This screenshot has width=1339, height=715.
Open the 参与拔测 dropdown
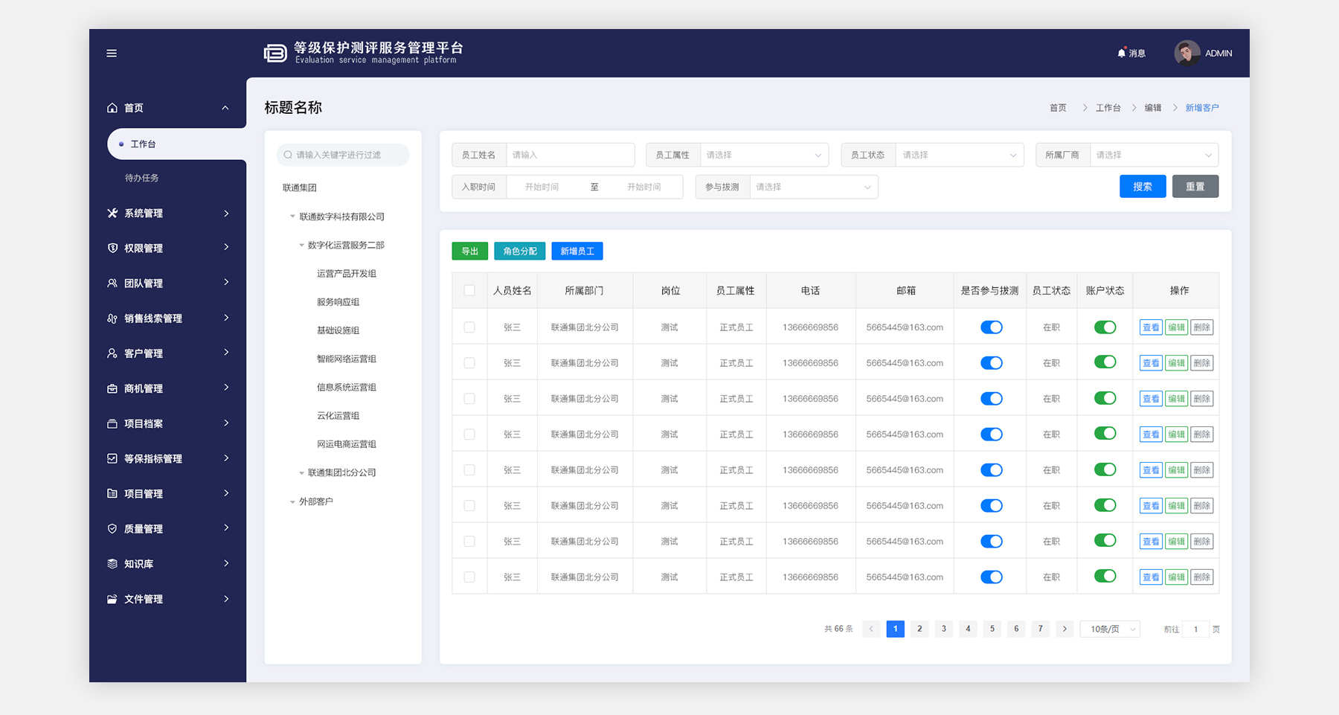(814, 187)
